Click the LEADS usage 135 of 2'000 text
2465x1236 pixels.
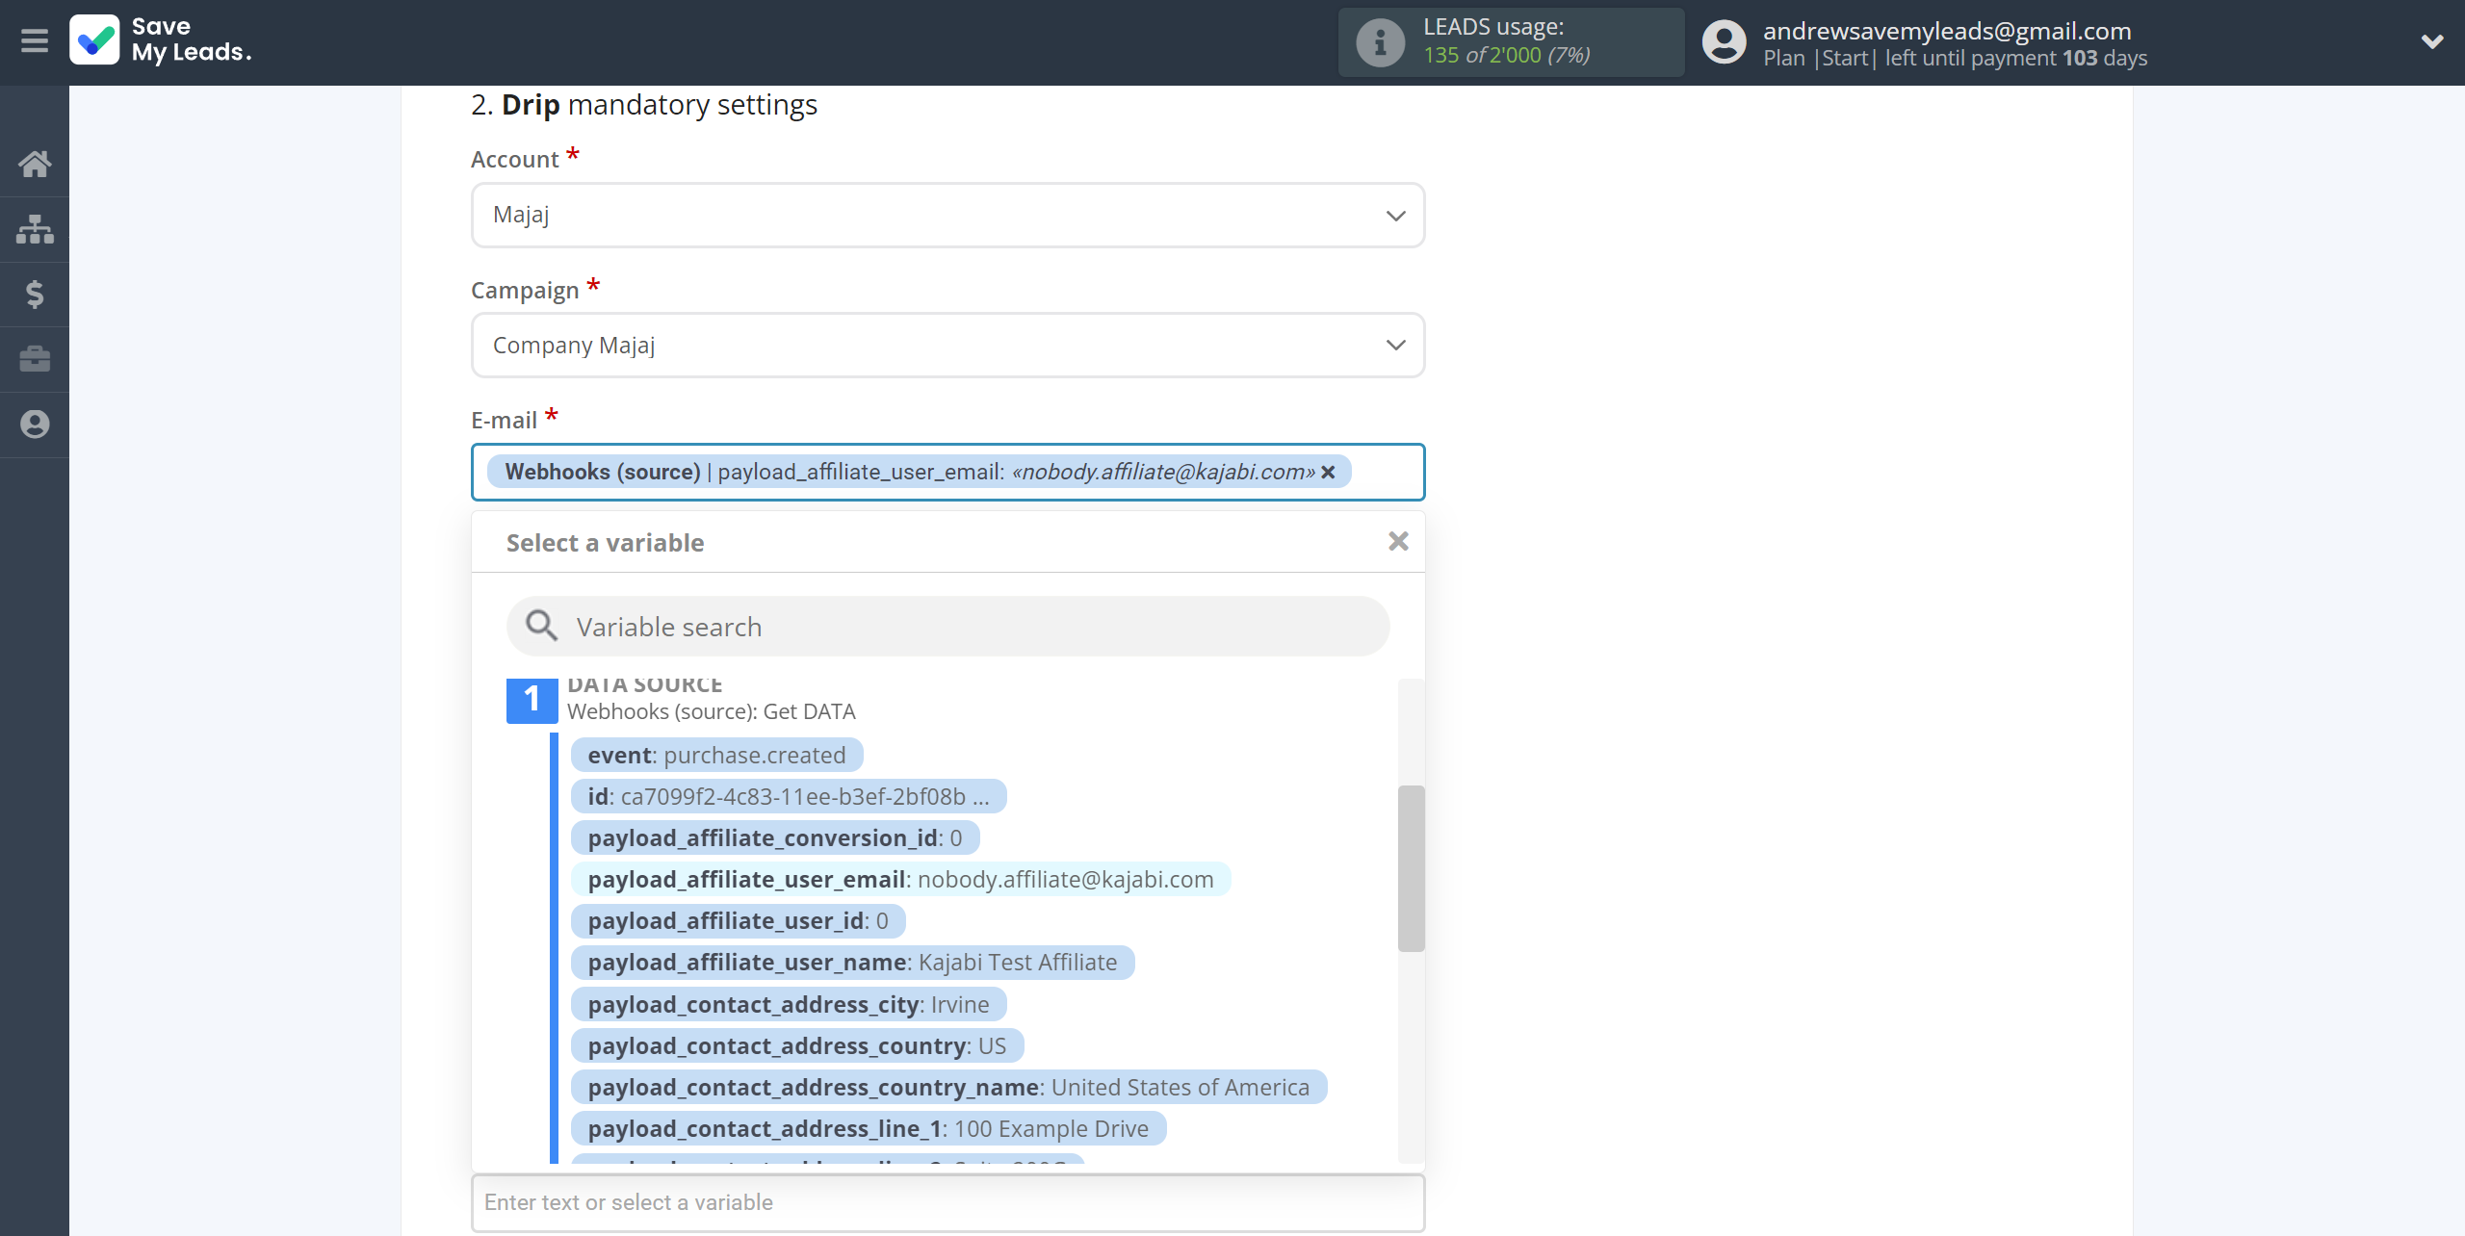click(x=1506, y=55)
